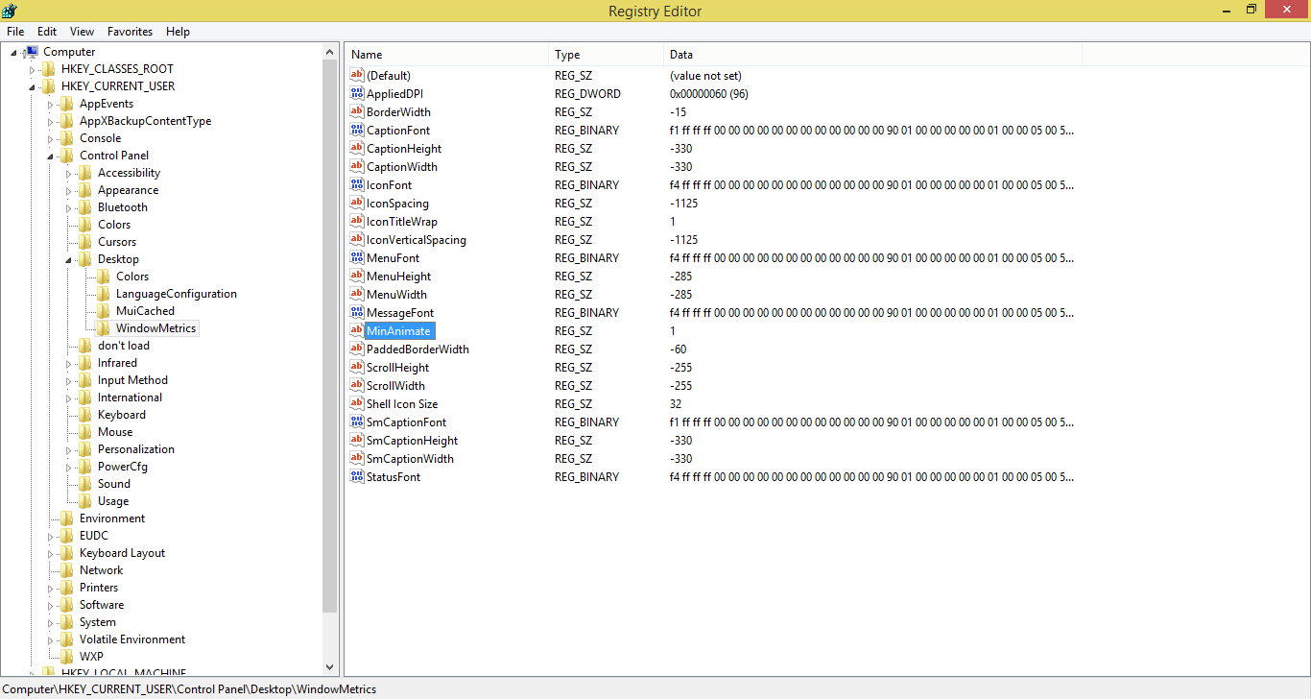Click the Shell Icon Size value icon
Viewport: 1311px width, 699px height.
pyautogui.click(x=357, y=404)
